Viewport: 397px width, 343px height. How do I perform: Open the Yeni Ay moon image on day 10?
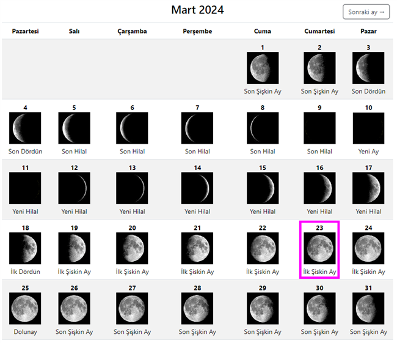click(368, 128)
